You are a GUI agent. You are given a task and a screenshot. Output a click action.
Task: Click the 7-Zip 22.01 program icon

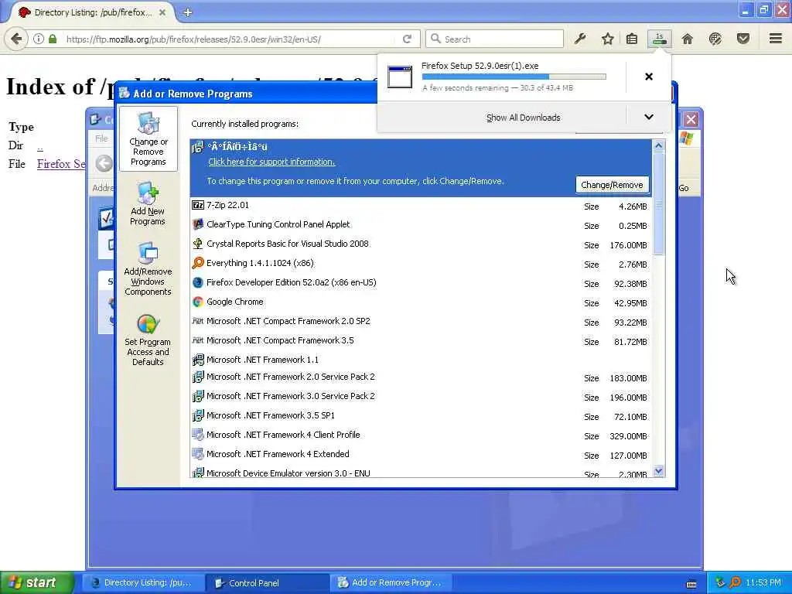coord(198,205)
